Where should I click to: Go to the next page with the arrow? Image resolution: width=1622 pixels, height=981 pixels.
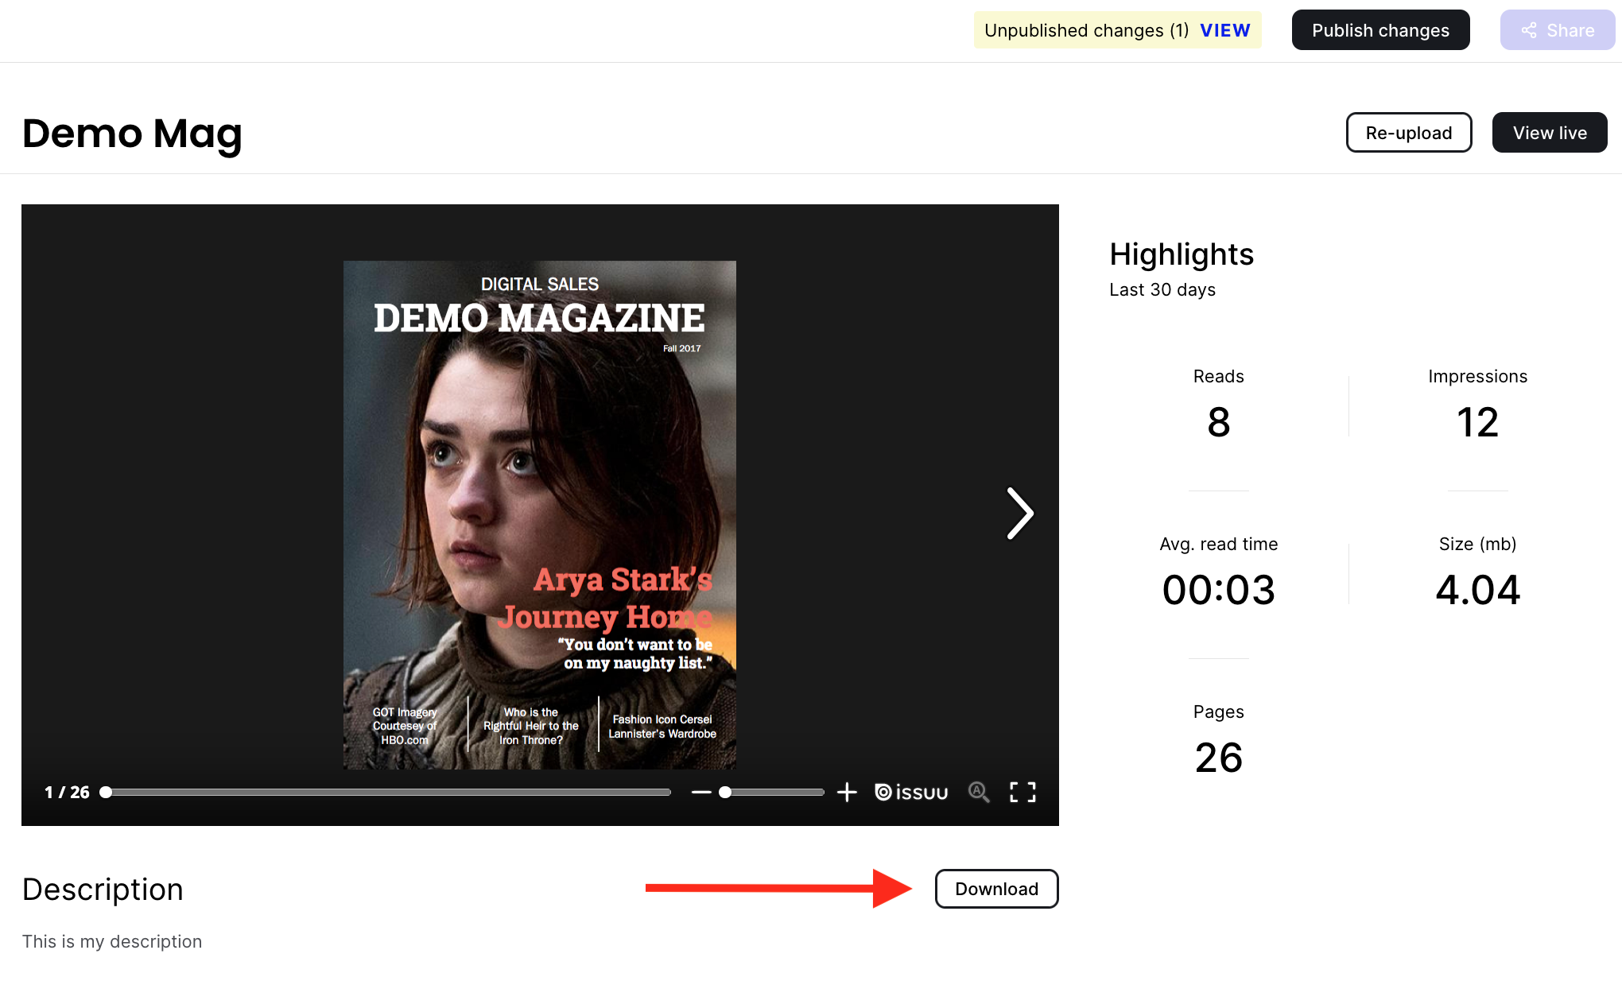(x=1020, y=514)
